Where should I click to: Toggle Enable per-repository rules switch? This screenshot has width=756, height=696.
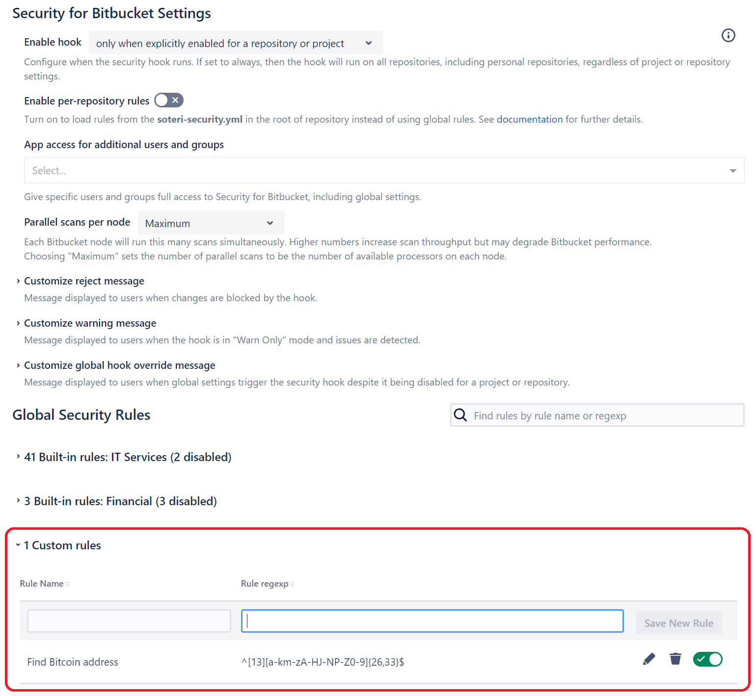169,100
